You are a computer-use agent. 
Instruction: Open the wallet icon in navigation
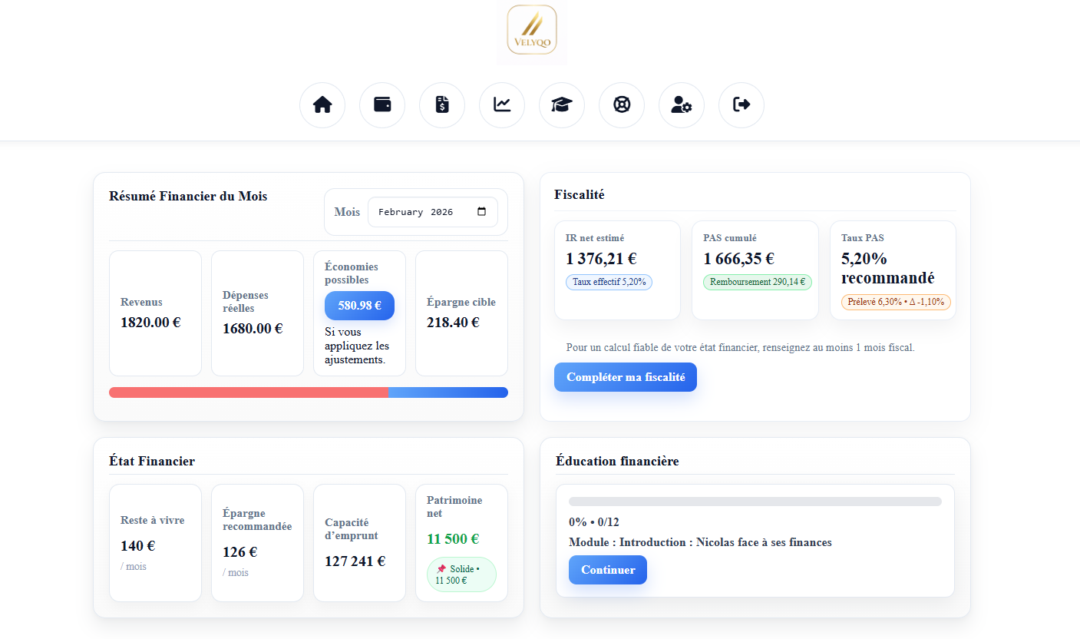click(x=382, y=105)
